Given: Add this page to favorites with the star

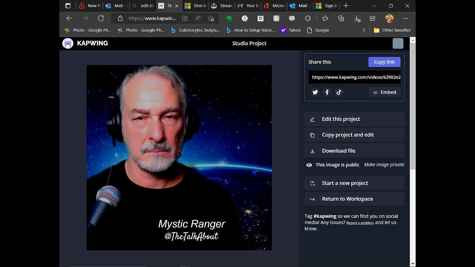Looking at the screenshot, I should point(211,18).
